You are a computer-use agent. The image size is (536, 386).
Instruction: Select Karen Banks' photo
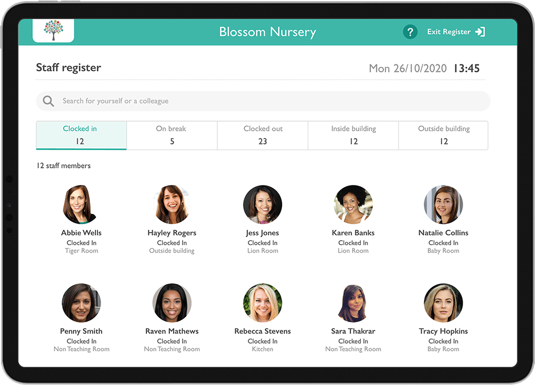353,204
